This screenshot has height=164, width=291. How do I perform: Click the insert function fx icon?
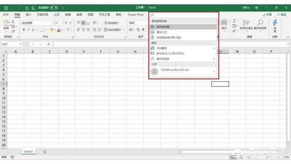click(49, 44)
